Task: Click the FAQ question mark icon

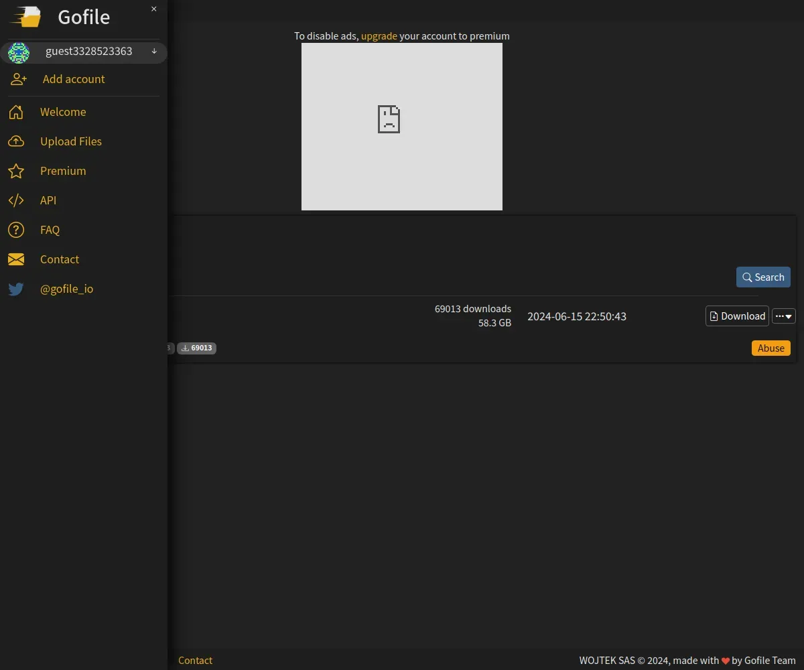Action: pyautogui.click(x=16, y=230)
